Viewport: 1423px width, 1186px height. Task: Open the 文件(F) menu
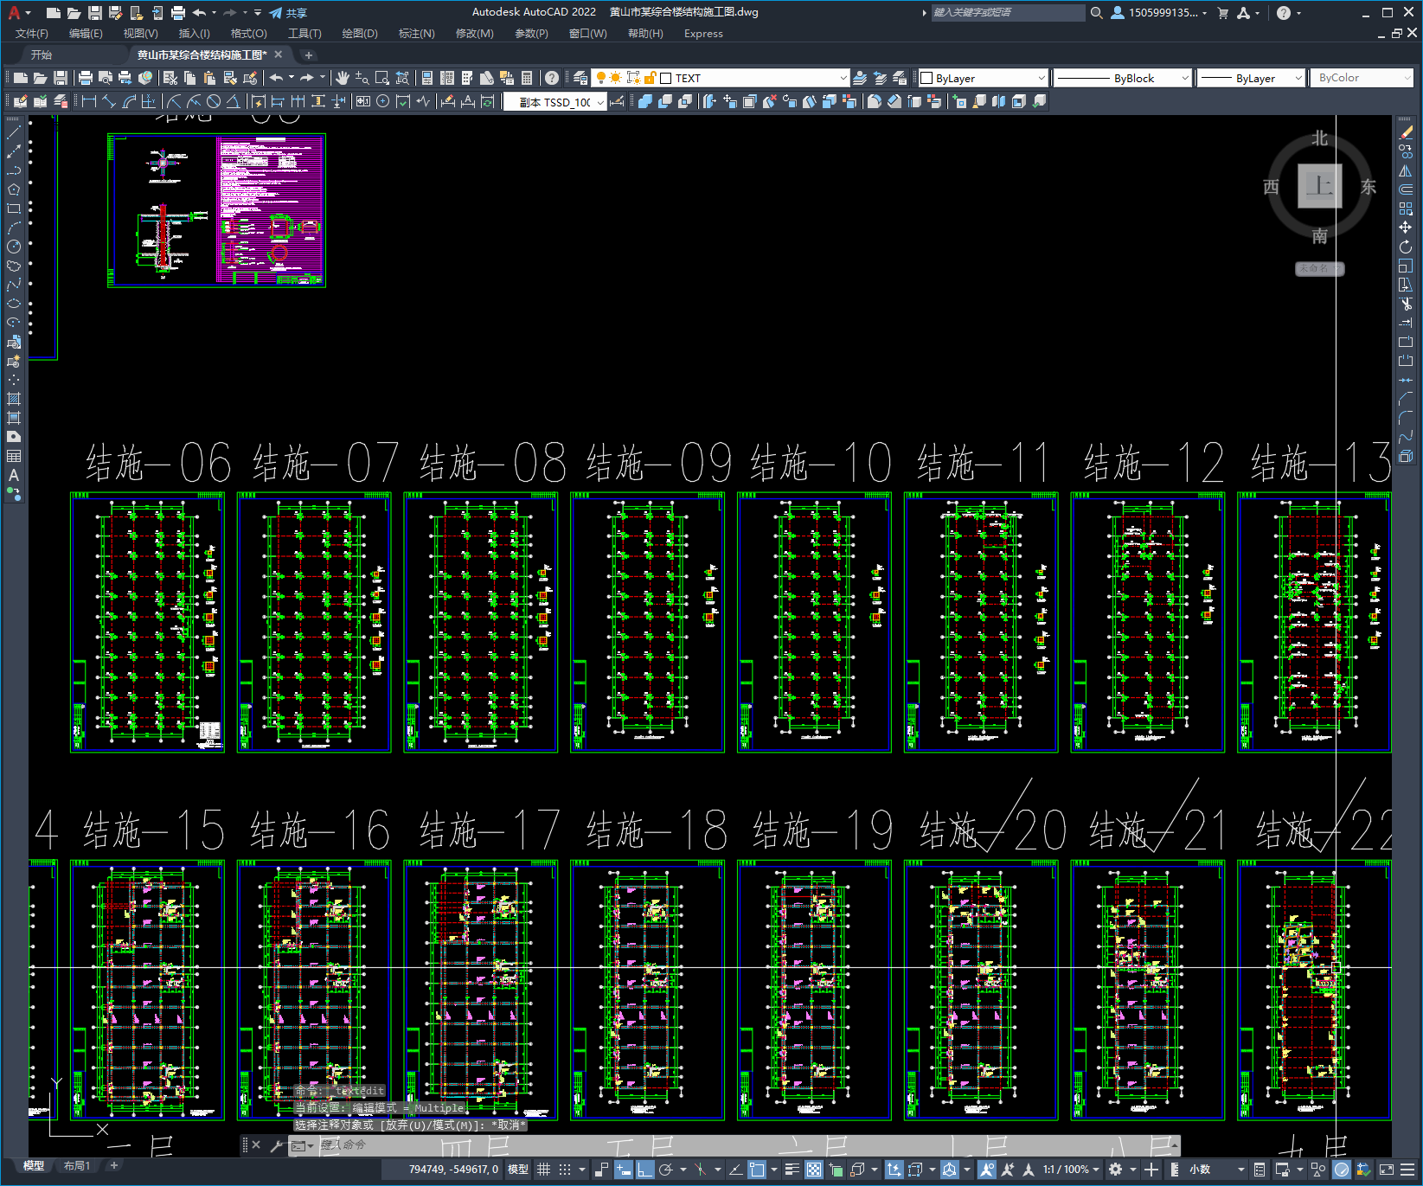tap(32, 34)
